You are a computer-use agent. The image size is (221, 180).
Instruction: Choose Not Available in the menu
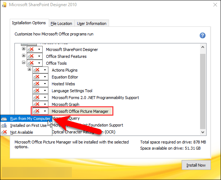tap(26, 132)
